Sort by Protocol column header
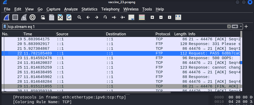Viewport: 254px width, 105px height. [164, 34]
